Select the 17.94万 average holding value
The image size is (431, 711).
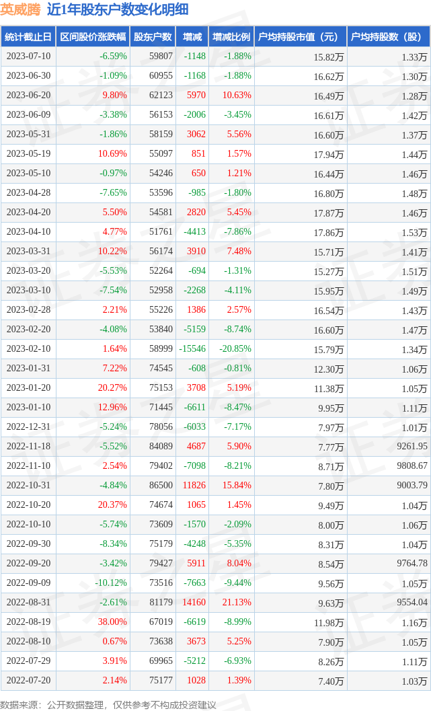click(328, 155)
